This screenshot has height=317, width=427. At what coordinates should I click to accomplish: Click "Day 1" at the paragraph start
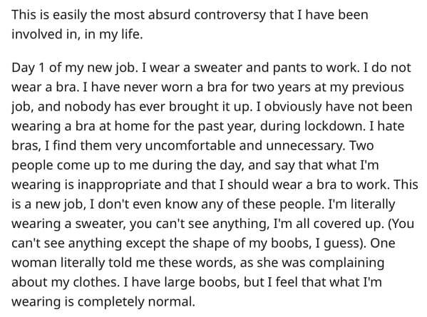pyautogui.click(x=28, y=68)
